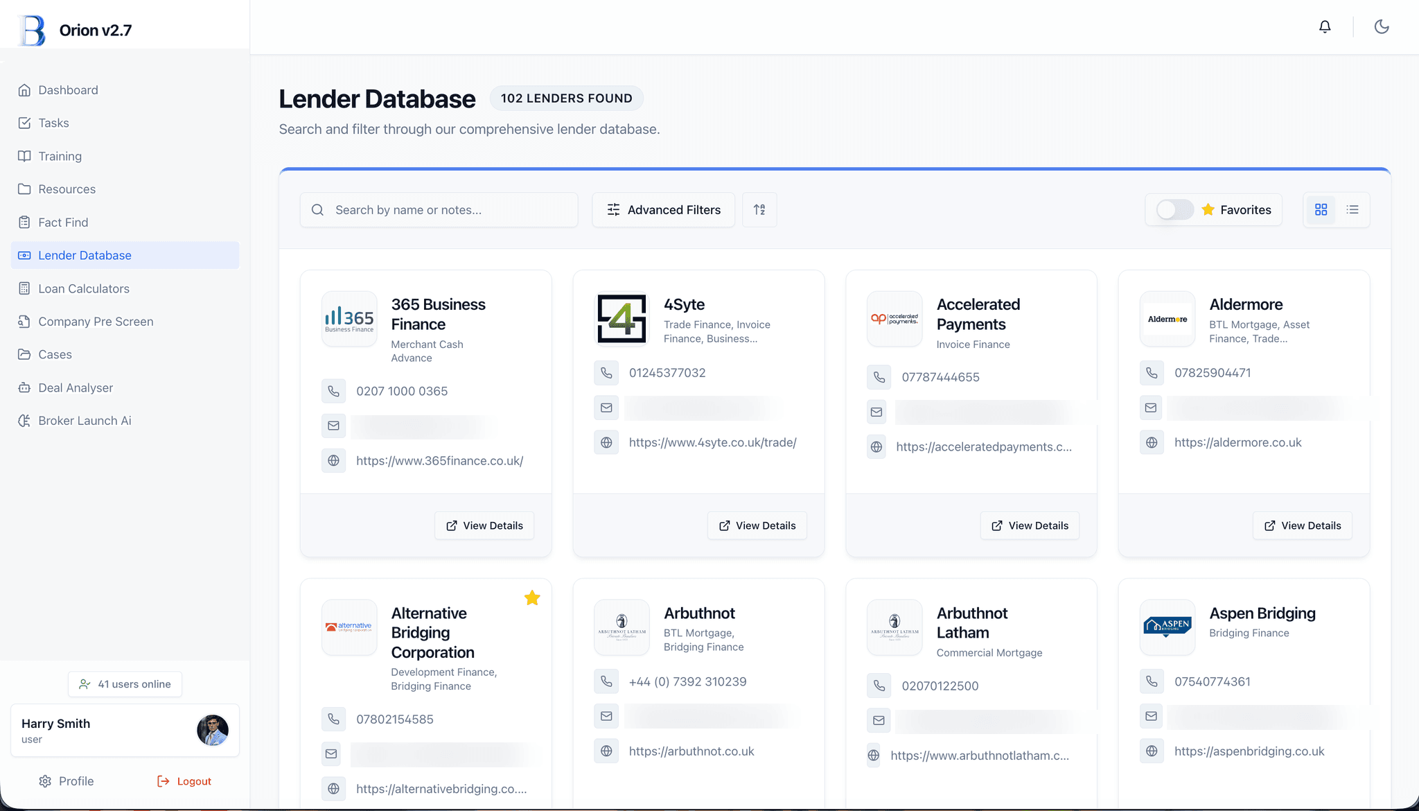Unfavorite Alternative Bridging Corporation star

(532, 598)
